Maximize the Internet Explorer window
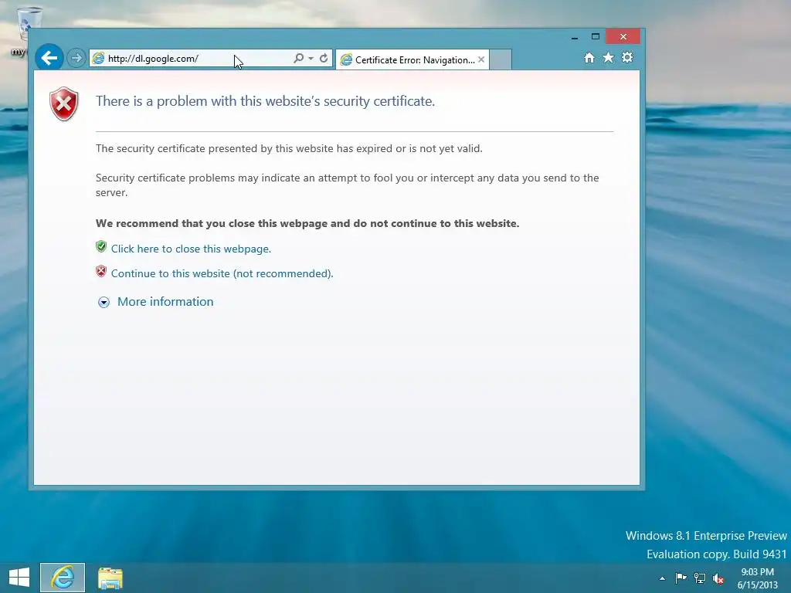The height and width of the screenshot is (593, 791). click(596, 37)
